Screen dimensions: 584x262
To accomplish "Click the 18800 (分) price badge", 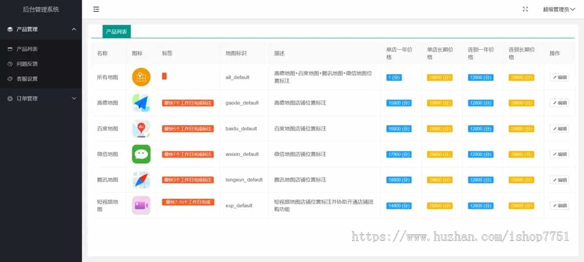I will pos(399,180).
